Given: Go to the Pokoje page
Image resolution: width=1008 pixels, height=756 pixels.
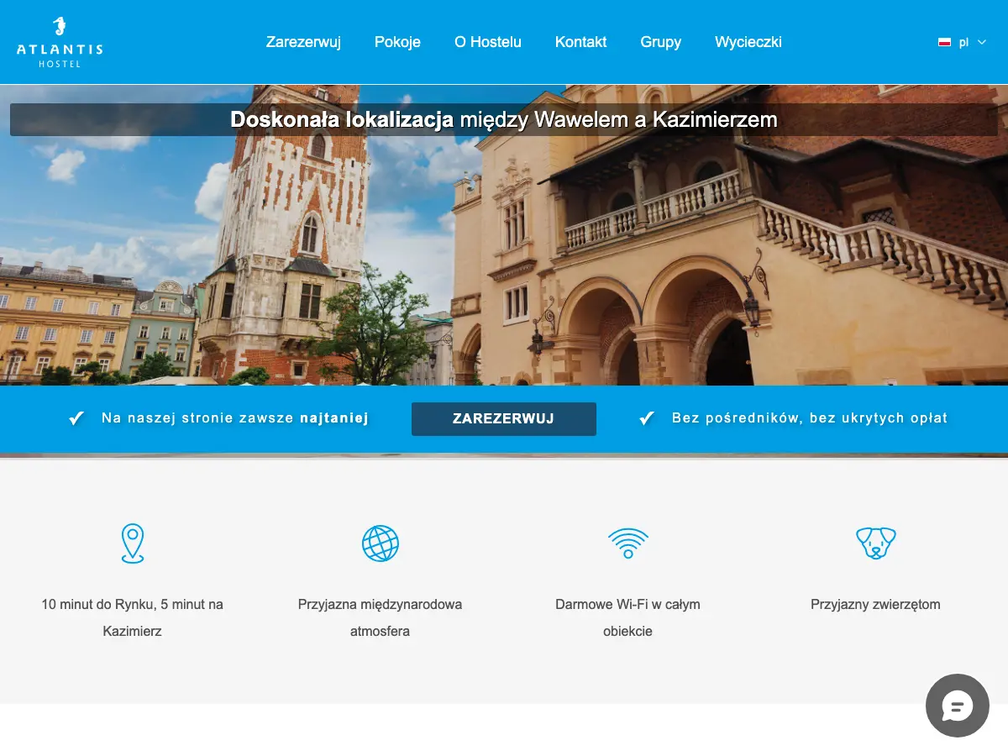Looking at the screenshot, I should [x=397, y=42].
